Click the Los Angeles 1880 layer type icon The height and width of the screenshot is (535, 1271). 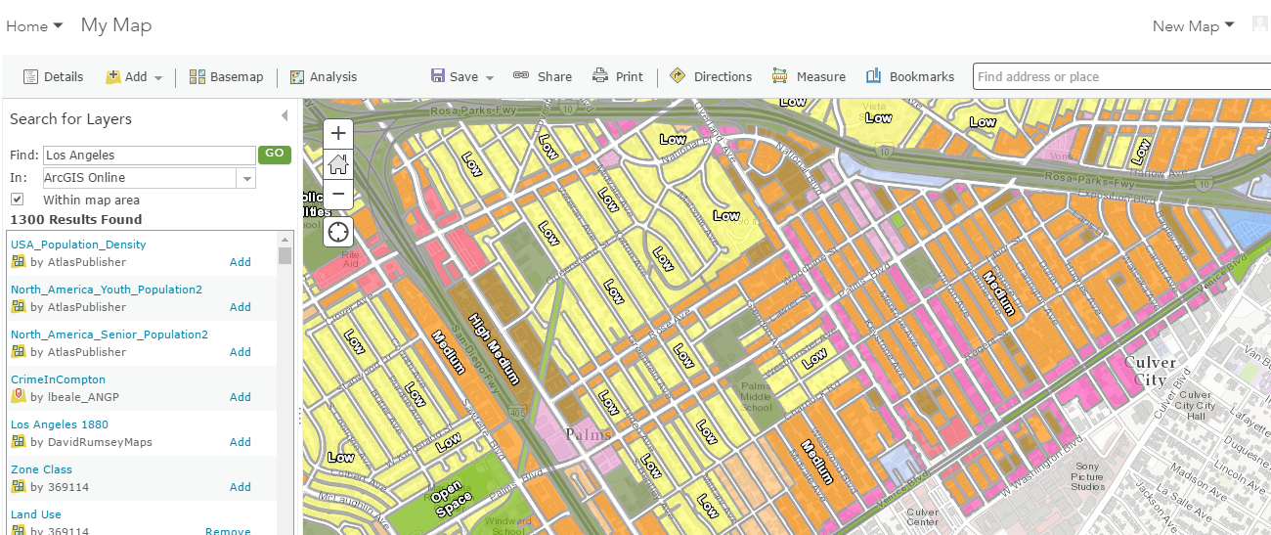pos(18,442)
